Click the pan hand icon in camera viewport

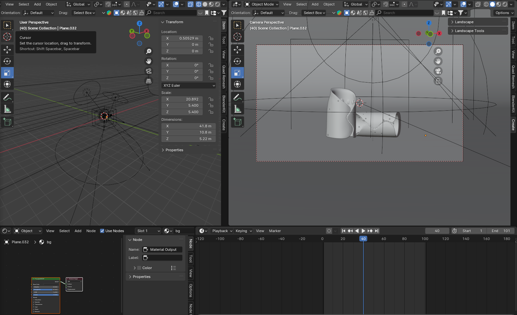tap(438, 61)
